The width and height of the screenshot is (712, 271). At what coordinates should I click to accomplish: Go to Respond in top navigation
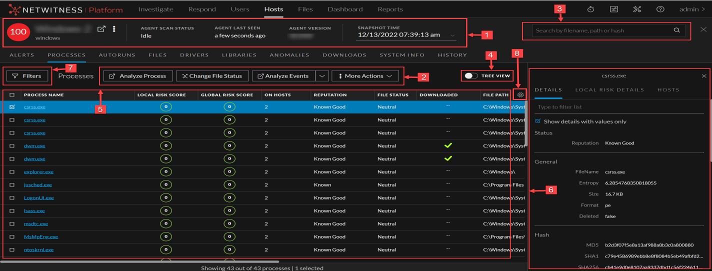[x=202, y=9]
